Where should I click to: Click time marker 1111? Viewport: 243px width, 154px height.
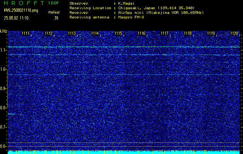25,33
